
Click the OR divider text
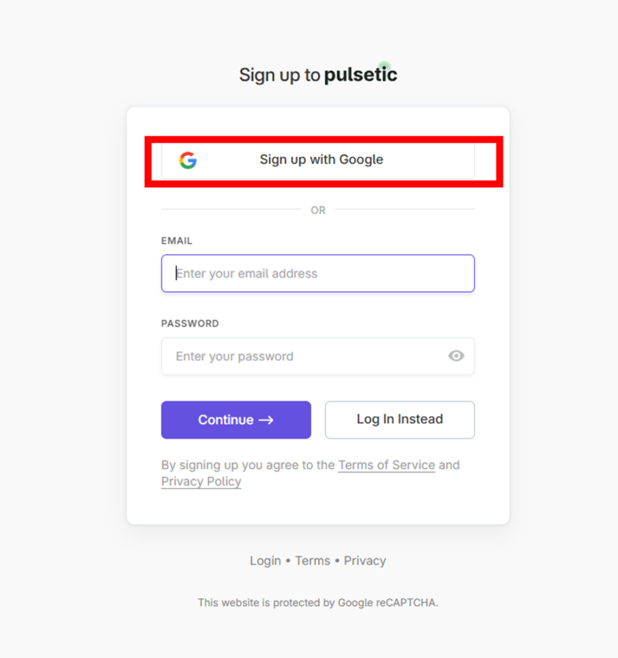[x=318, y=210]
